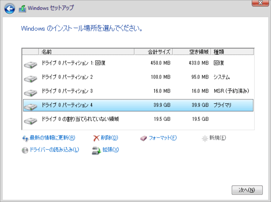This screenshot has height=202, width=271.
Task: Select ドライブ 0 パーティション 4 row
Action: [x=138, y=105]
